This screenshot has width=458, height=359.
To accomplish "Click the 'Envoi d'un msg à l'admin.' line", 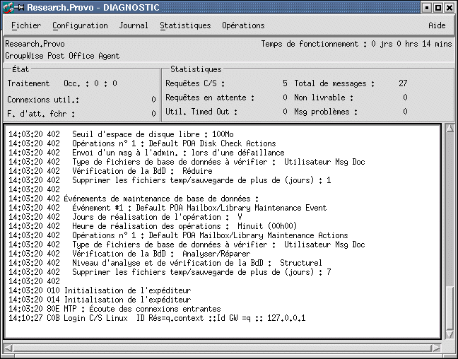I will (146, 153).
